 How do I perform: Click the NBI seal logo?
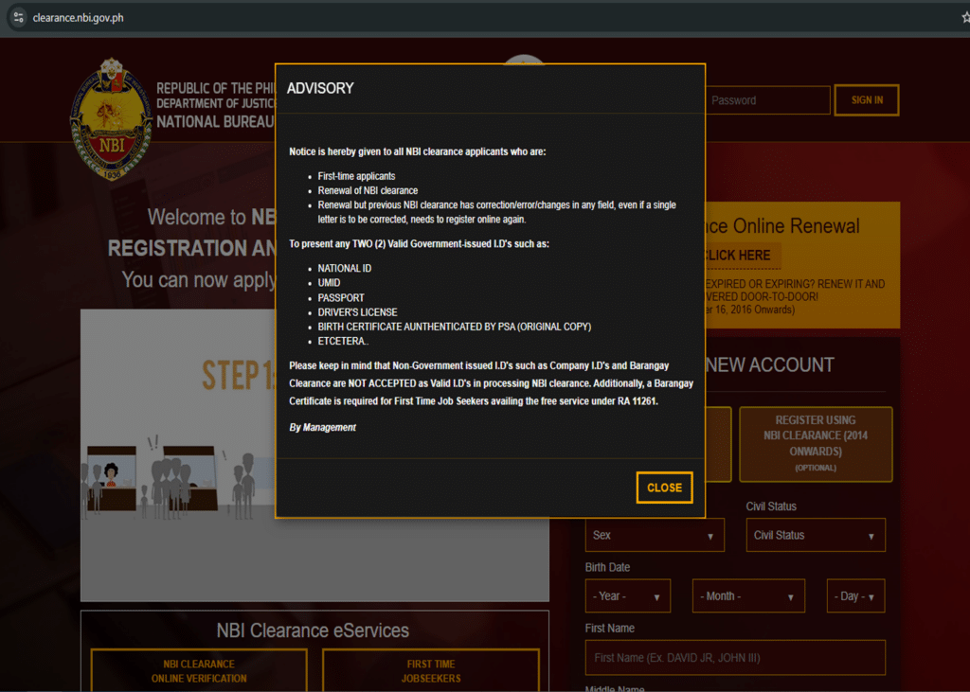(112, 118)
